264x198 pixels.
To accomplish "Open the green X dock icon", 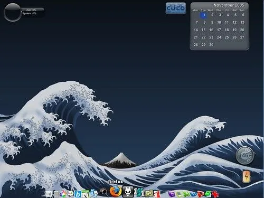I will point(186,194).
